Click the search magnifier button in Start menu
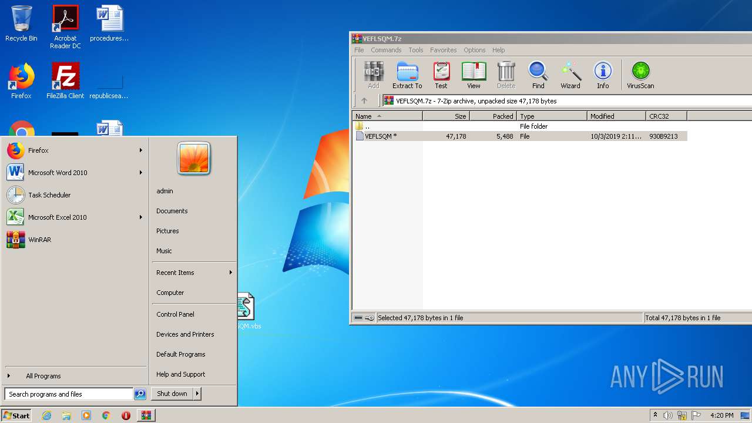 pos(140,394)
